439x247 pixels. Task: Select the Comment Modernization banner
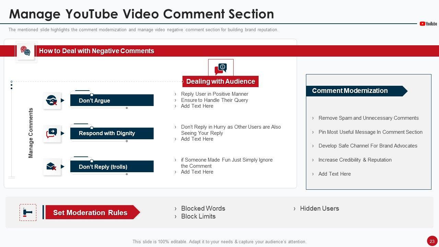(357, 91)
